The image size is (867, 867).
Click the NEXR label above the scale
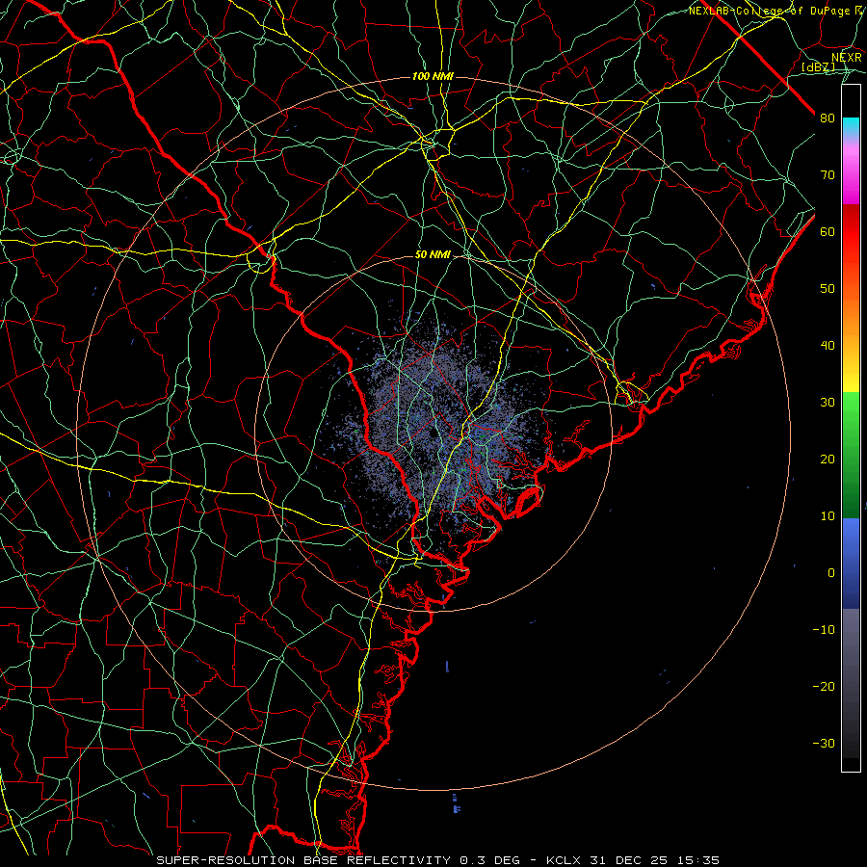point(847,58)
